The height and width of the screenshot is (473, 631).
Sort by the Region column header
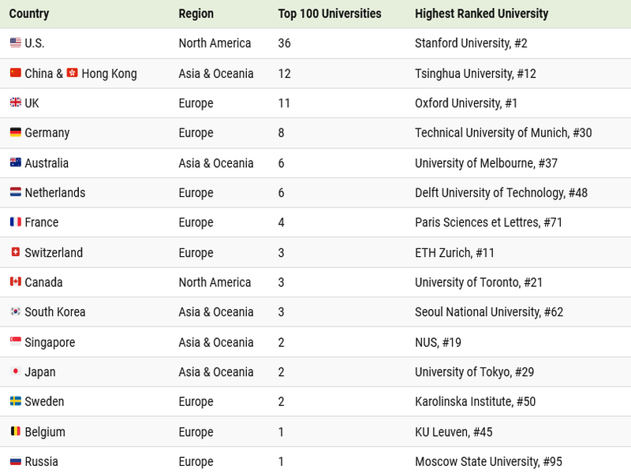196,13
